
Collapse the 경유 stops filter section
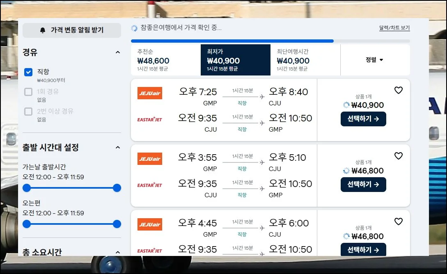[118, 53]
